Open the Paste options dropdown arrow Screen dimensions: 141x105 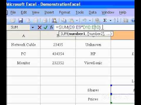pyautogui.click(x=77, y=20)
